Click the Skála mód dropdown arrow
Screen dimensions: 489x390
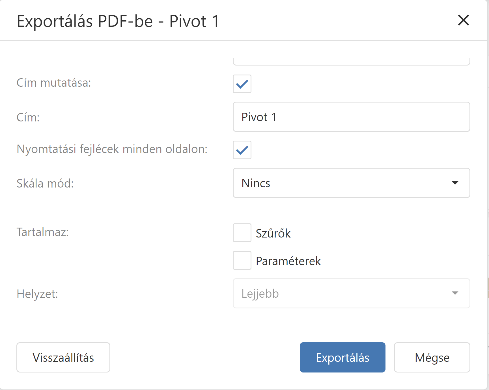tap(455, 183)
